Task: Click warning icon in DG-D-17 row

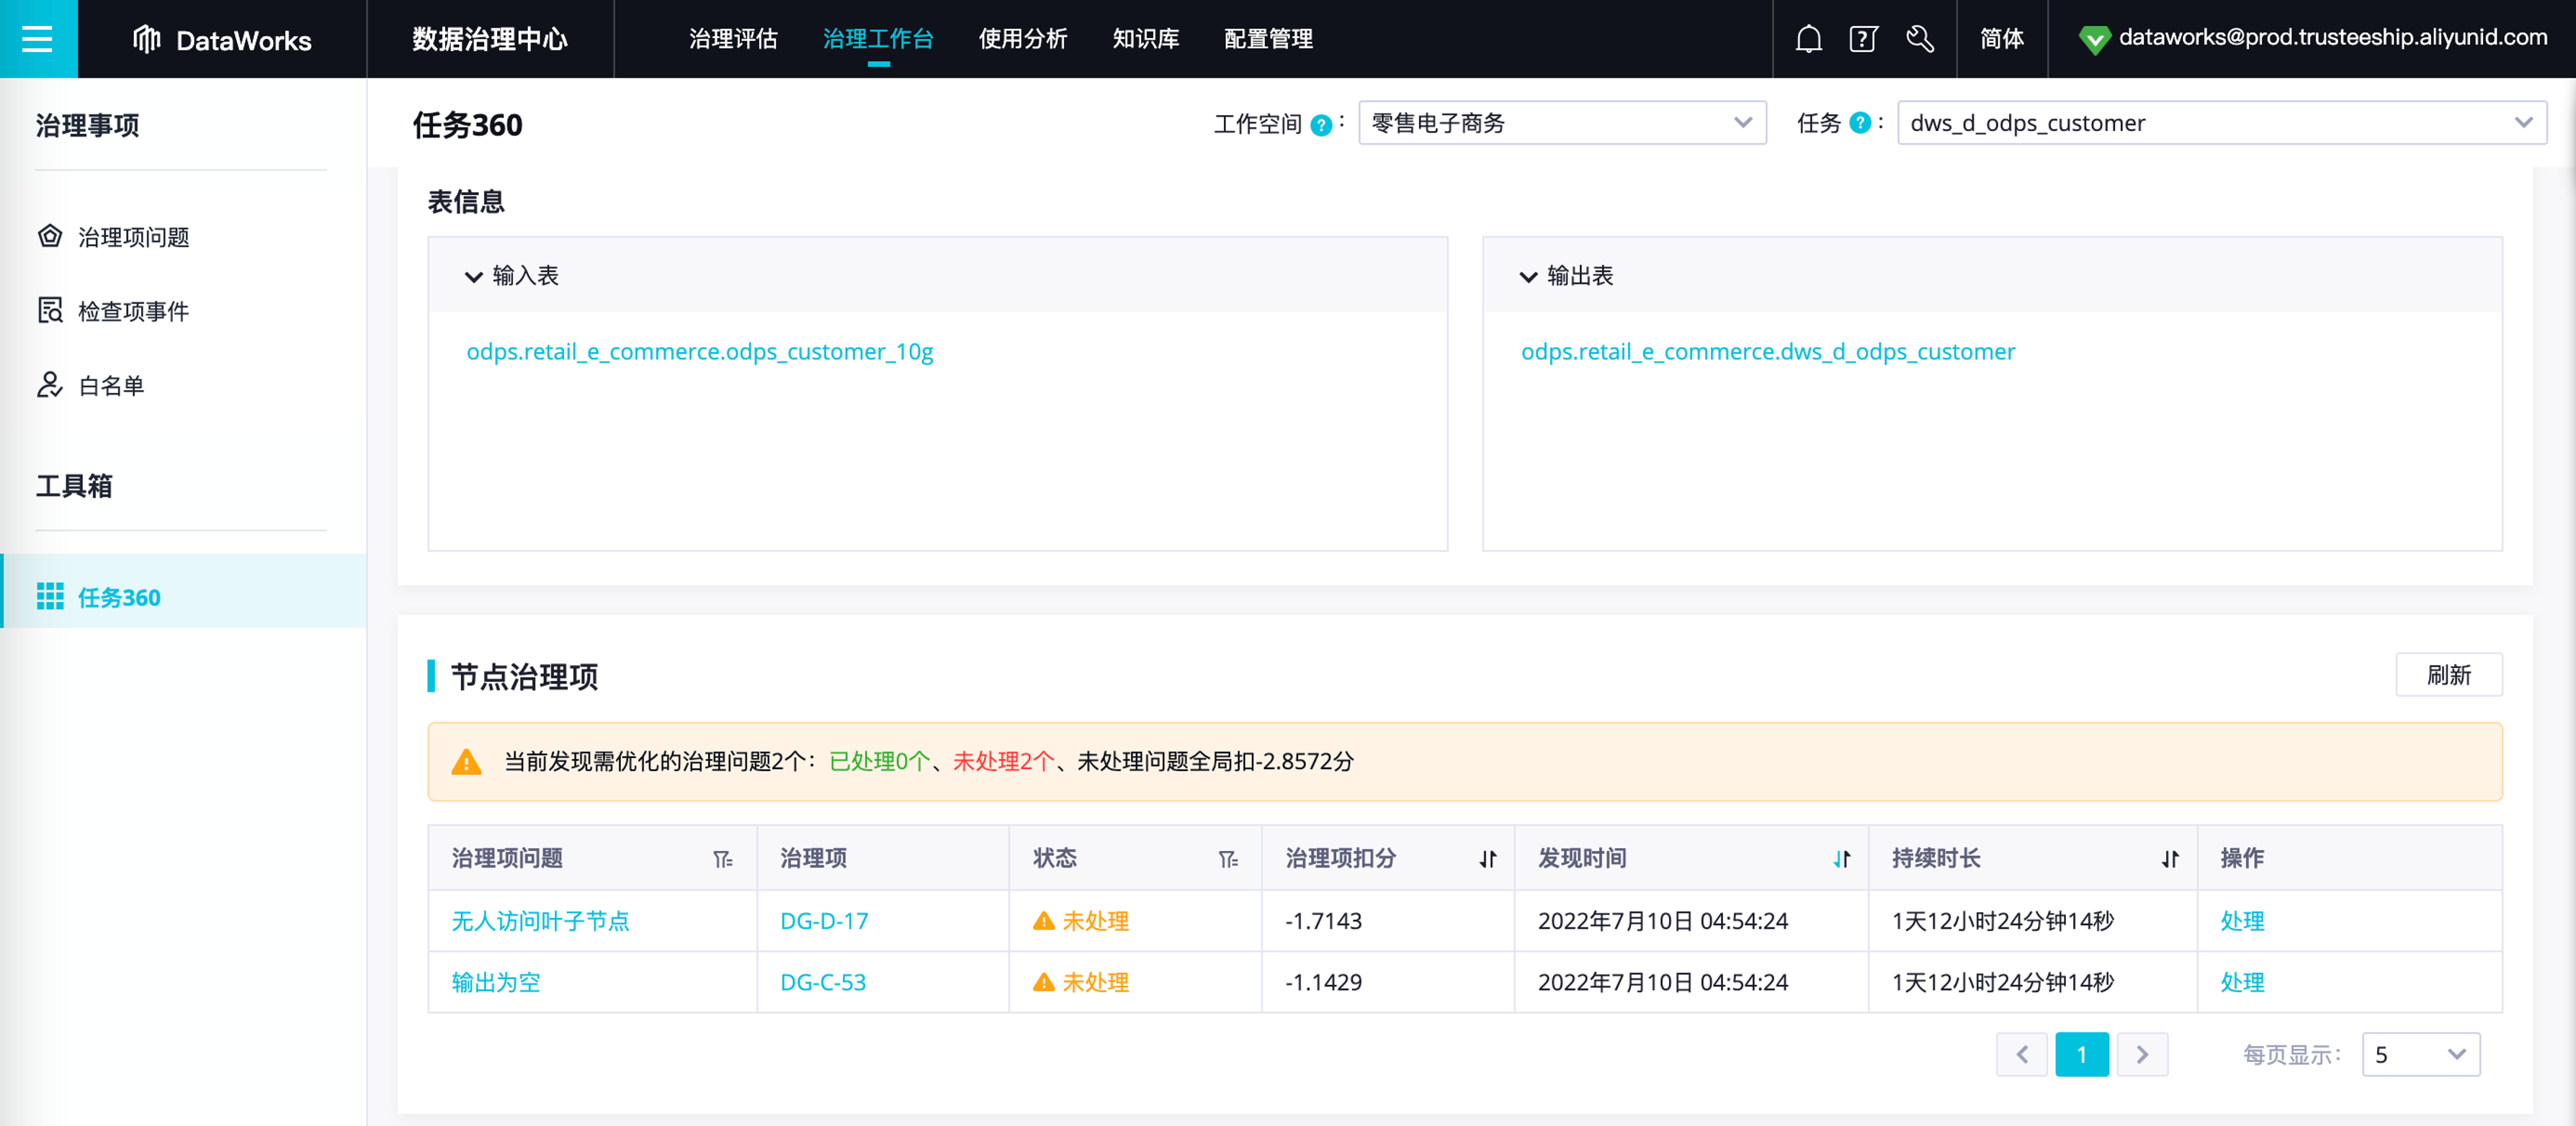Action: click(x=1044, y=922)
